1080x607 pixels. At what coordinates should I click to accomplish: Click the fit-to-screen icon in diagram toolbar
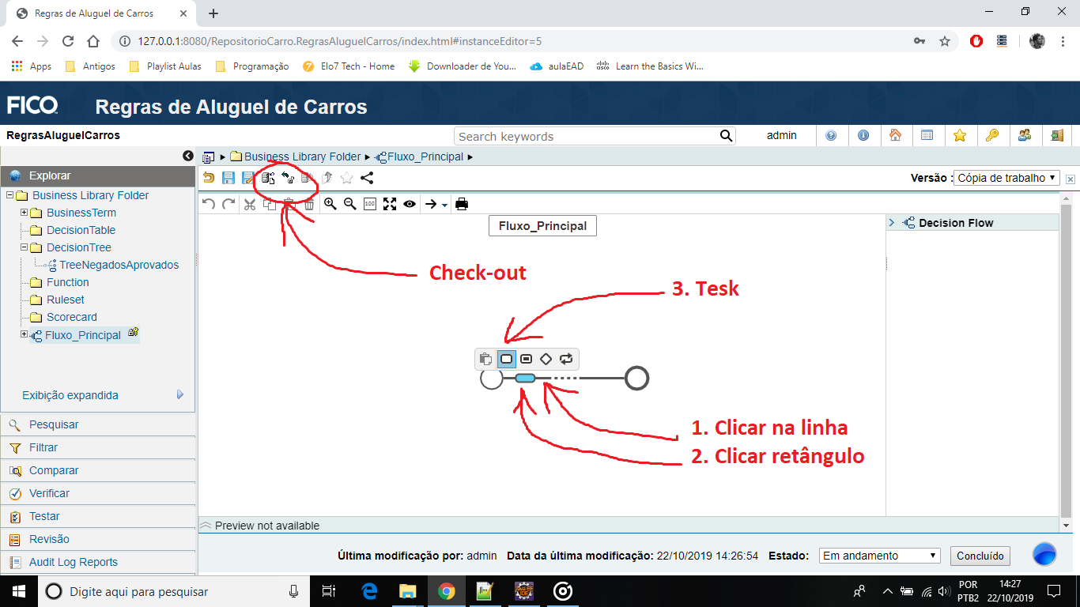click(388, 204)
